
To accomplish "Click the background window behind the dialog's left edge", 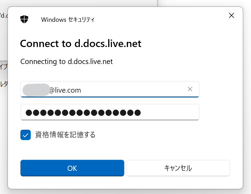I will click(x=3, y=104).
